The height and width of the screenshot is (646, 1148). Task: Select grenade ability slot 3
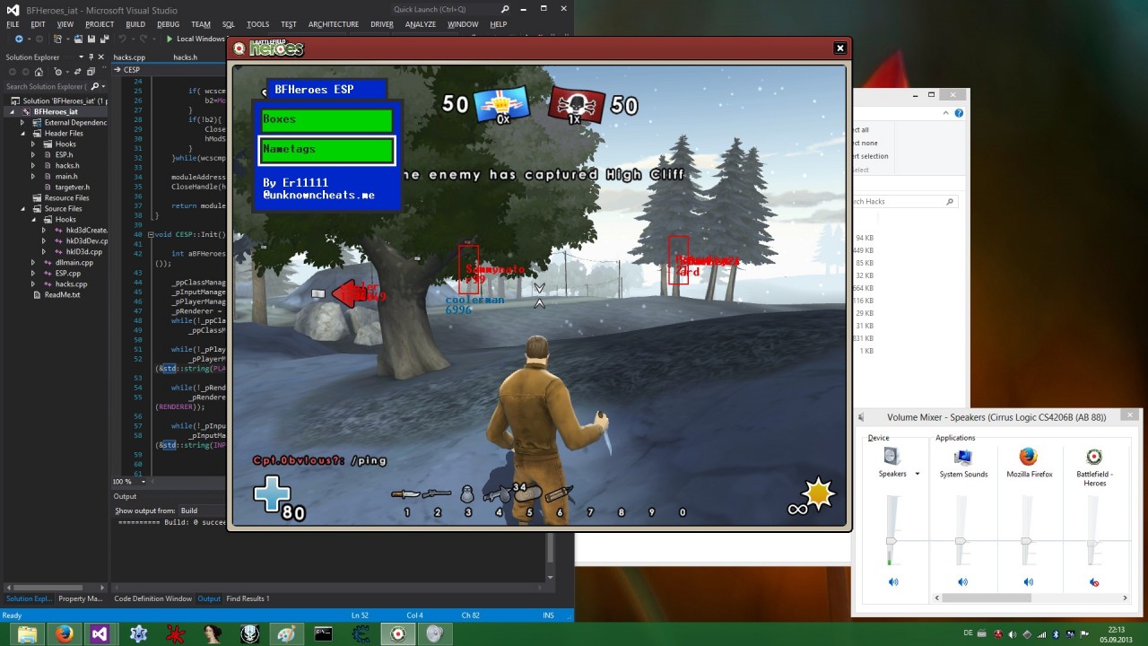pyautogui.click(x=467, y=493)
